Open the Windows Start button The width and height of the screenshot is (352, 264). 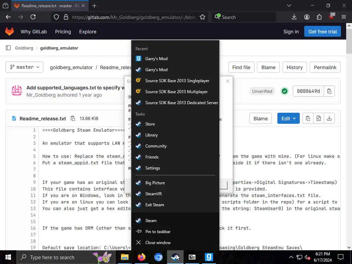(8, 257)
